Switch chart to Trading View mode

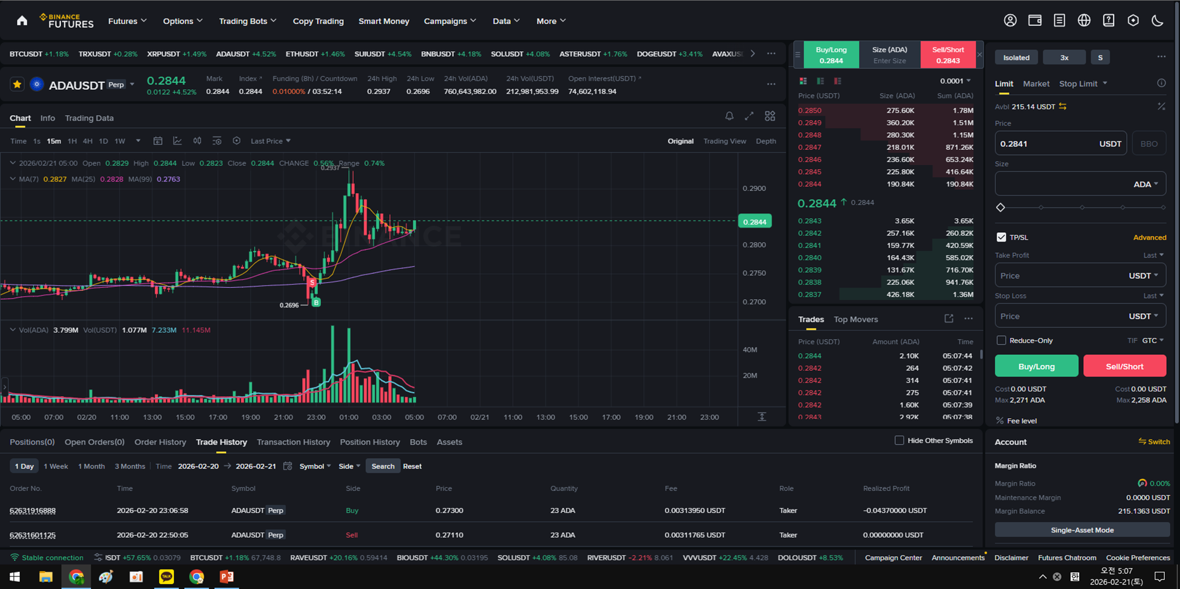point(724,141)
